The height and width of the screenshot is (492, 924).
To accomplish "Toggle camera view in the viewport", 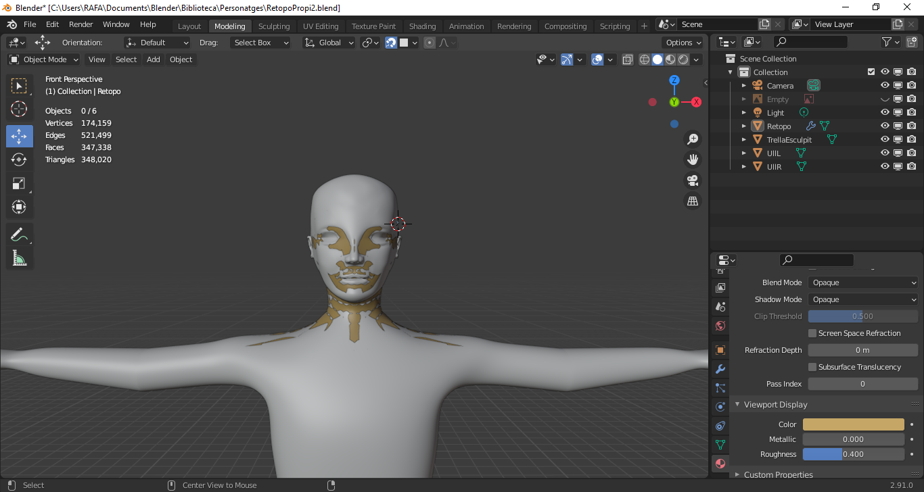I will [693, 180].
